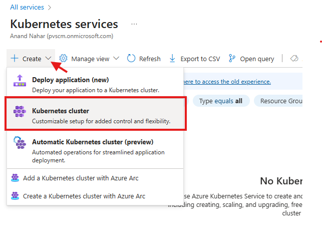Screen dimensions: 322x249
Task: Select Add a Kubernetes cluster with Azure Arc
Action: 95,178
